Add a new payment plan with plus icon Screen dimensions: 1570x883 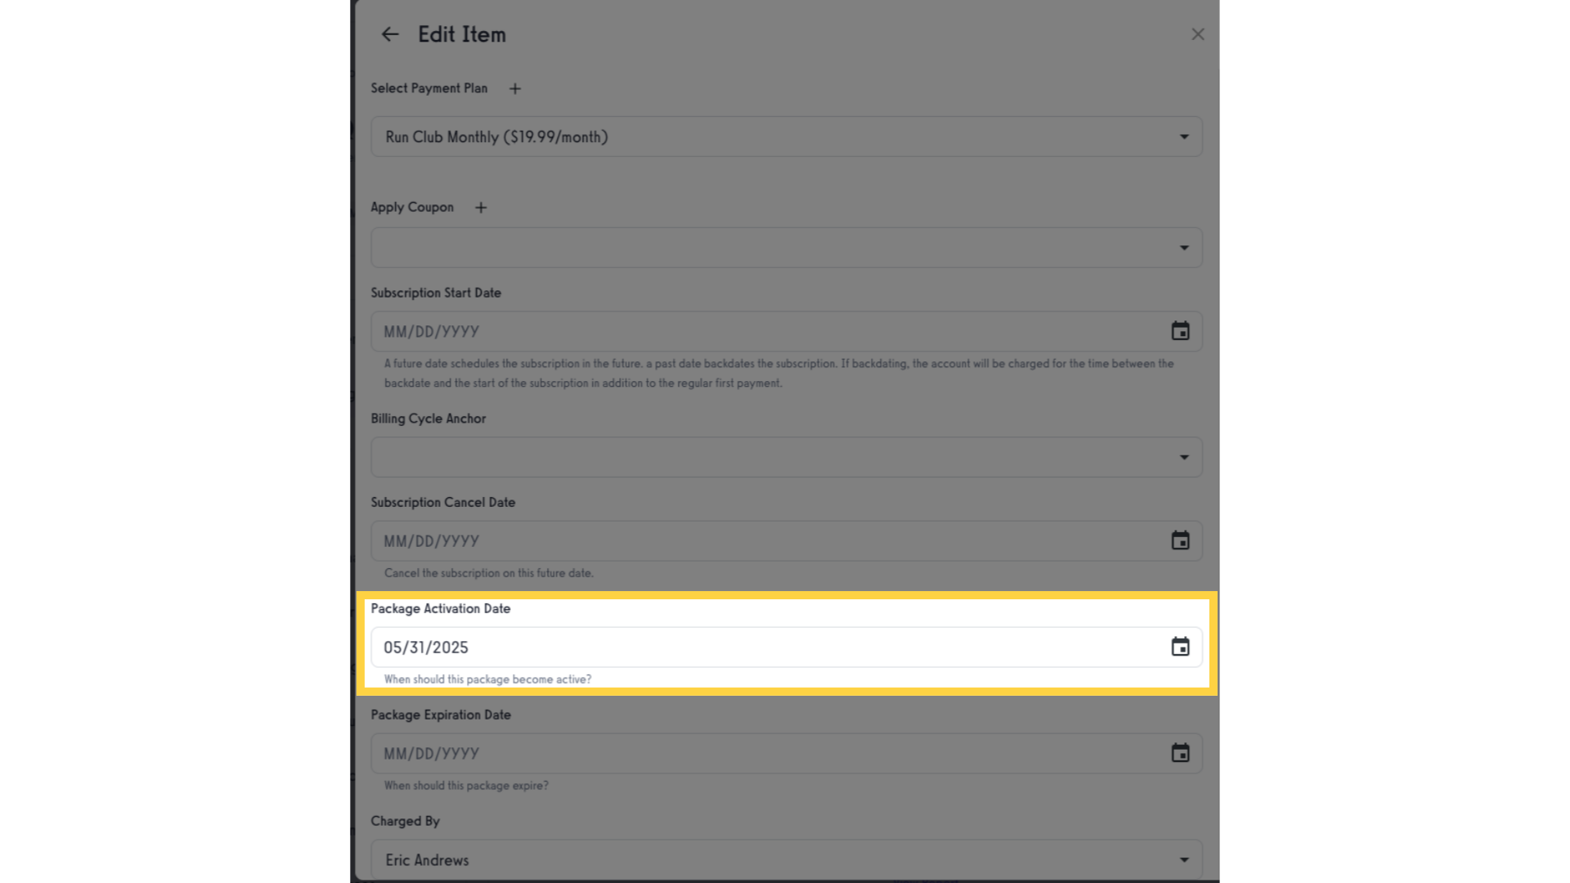coord(515,88)
